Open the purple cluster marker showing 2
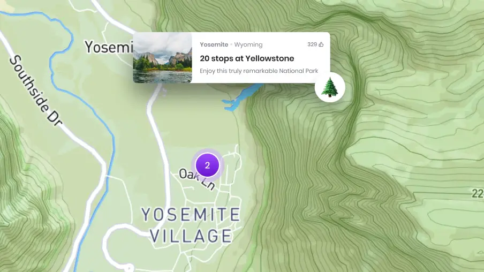 click(207, 165)
